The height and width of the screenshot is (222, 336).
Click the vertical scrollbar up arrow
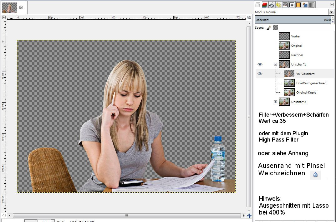(x=249, y=23)
